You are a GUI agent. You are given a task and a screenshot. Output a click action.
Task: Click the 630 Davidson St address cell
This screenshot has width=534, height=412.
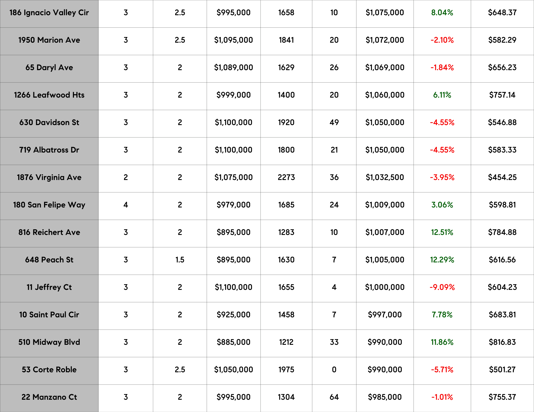[49, 123]
